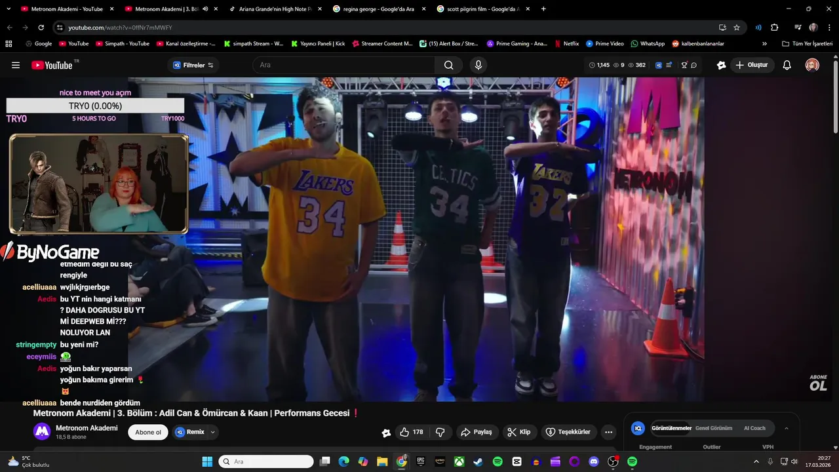839x472 pixels.
Task: Click the vidIQ list icon in stats bar
Action: pyautogui.click(x=669, y=65)
